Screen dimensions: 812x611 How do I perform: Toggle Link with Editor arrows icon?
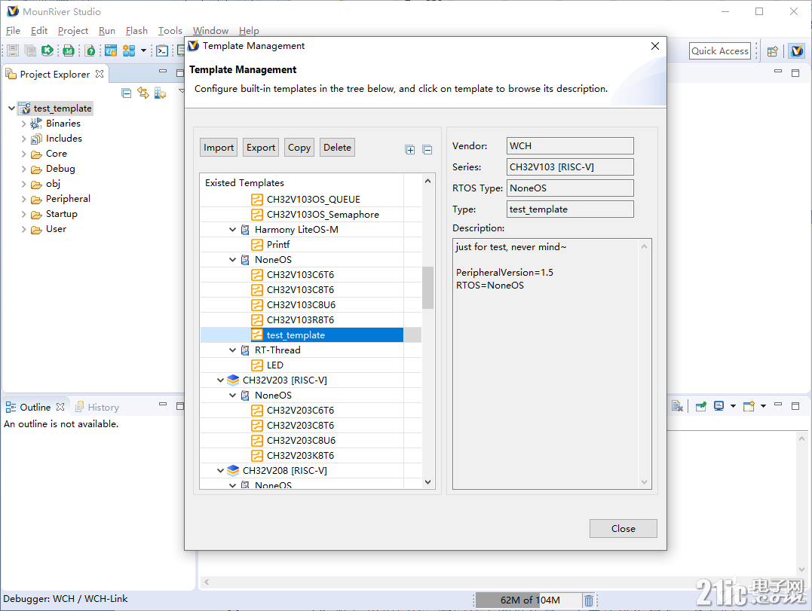(x=143, y=93)
